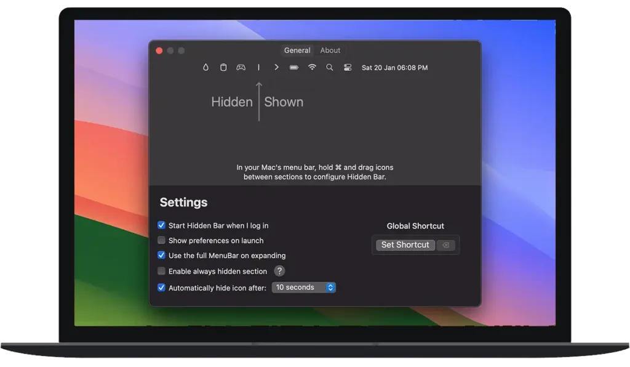
Task: Enable always hidden section checkbox
Action: (x=161, y=271)
